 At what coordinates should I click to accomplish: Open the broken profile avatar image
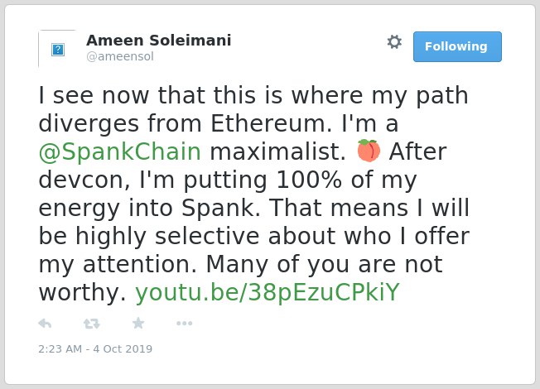(x=57, y=49)
